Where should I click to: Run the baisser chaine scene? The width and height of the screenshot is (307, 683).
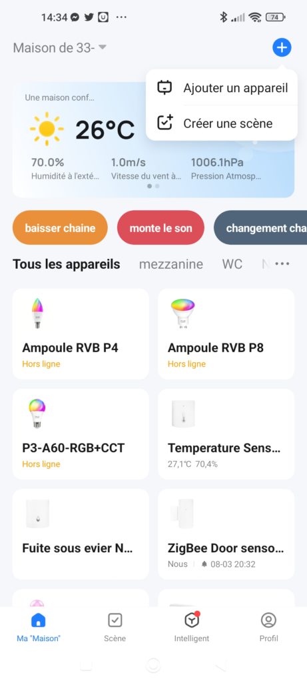[60, 228]
